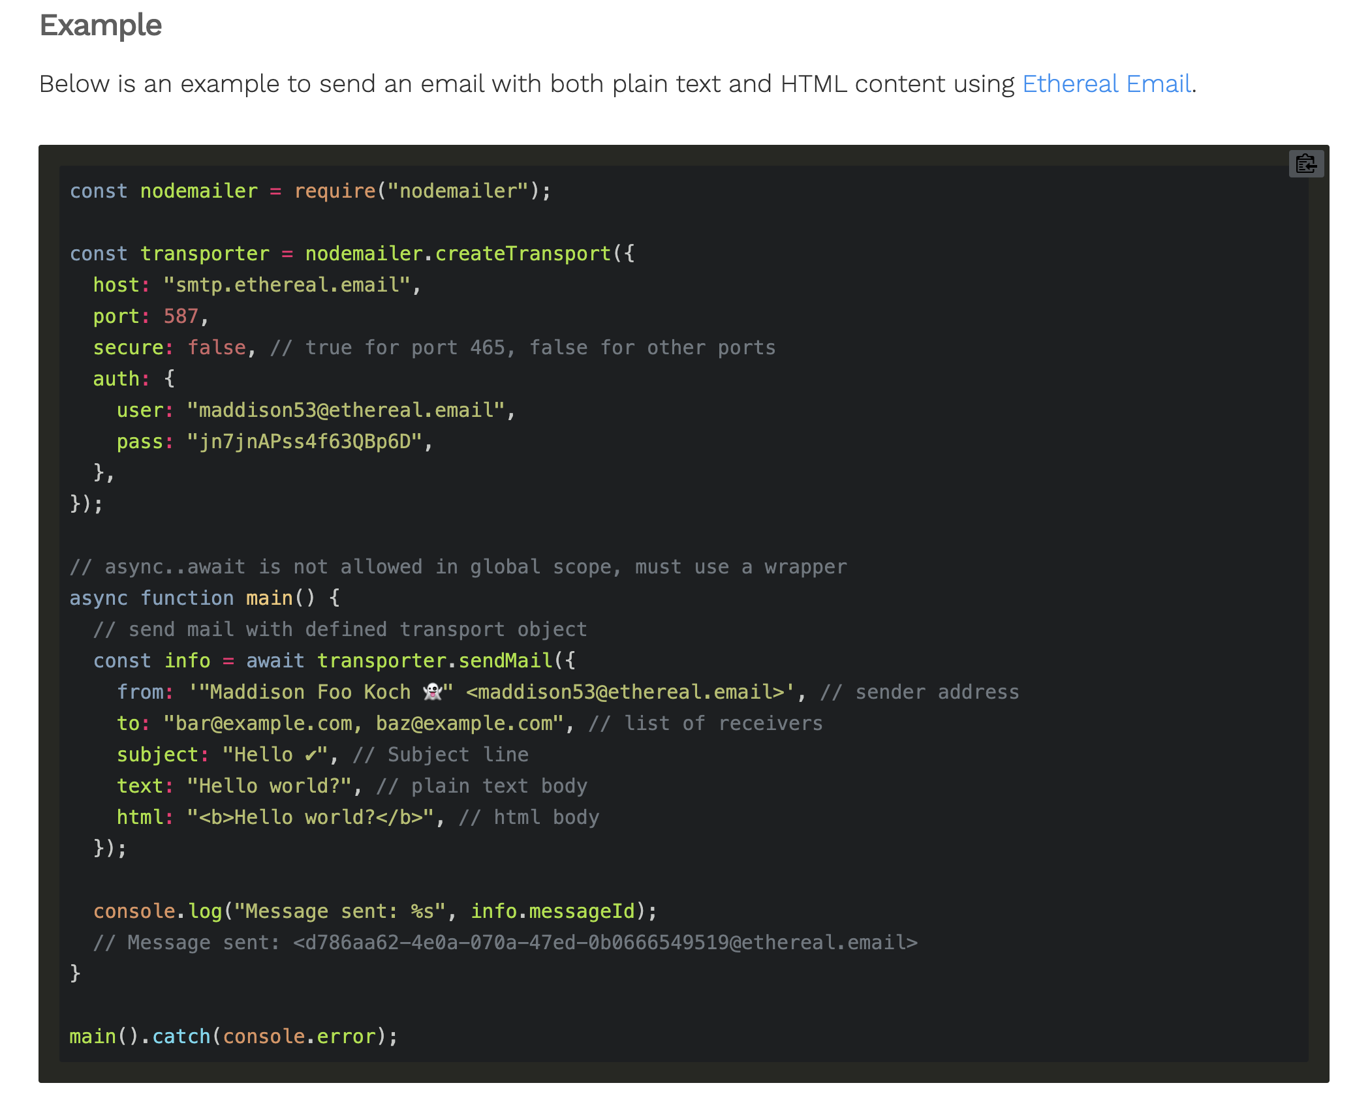
Task: Click the copy code to clipboard icon
Action: tap(1305, 164)
